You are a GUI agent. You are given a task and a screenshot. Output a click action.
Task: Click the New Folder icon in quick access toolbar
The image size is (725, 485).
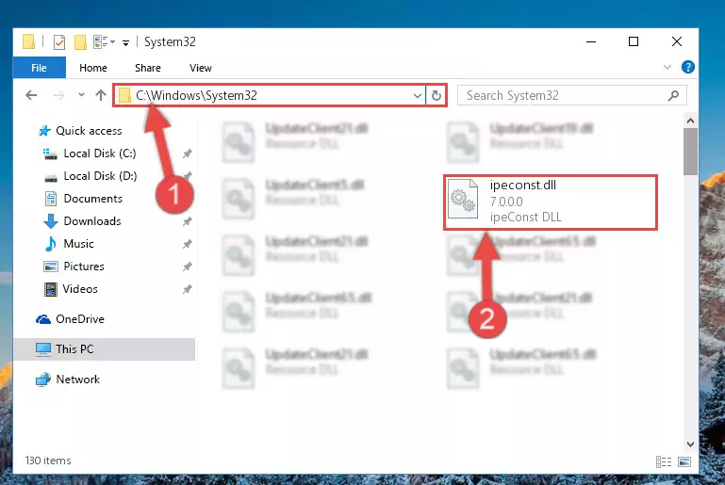(x=80, y=42)
